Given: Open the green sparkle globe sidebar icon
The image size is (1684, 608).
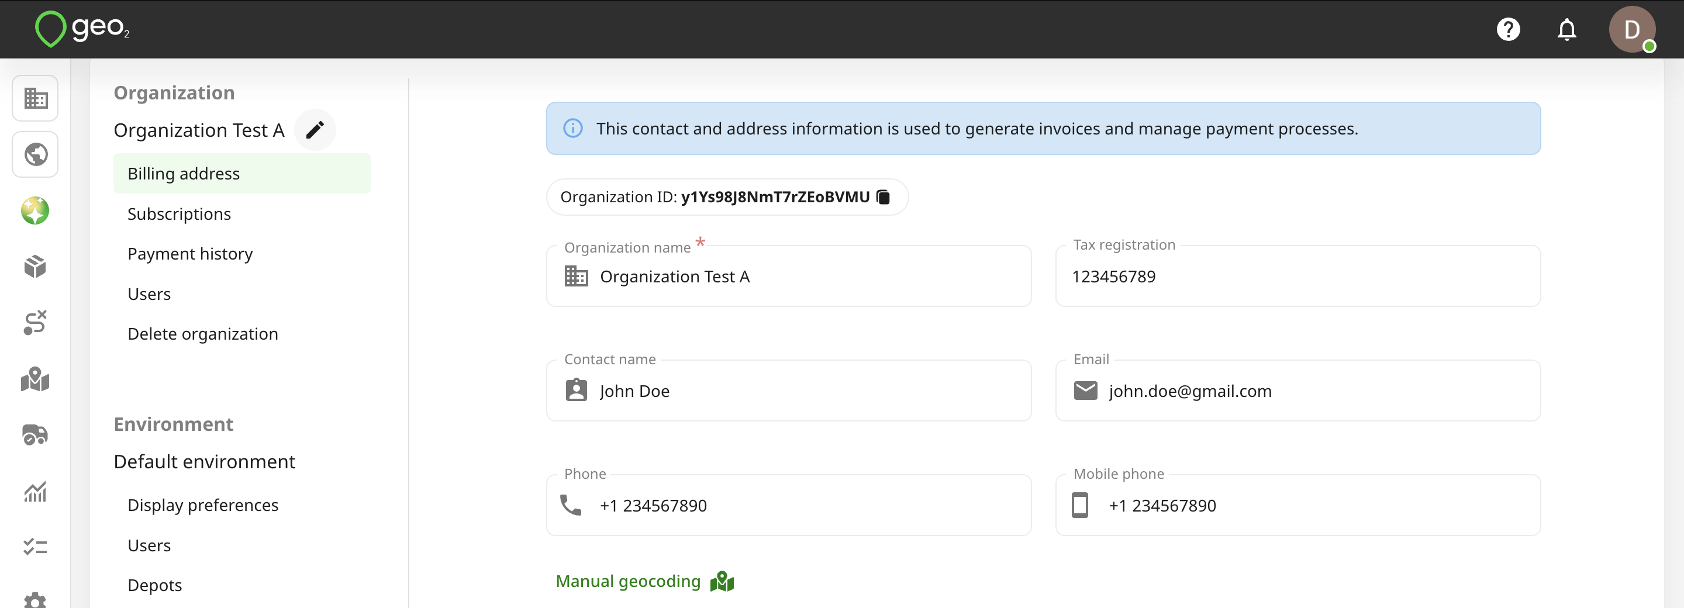Looking at the screenshot, I should point(35,210).
